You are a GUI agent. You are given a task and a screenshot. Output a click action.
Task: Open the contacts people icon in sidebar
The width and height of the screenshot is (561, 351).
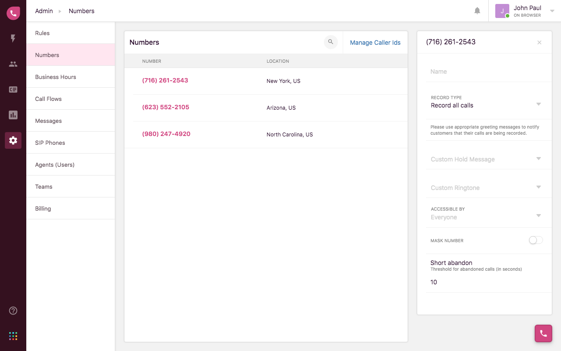coord(13,64)
